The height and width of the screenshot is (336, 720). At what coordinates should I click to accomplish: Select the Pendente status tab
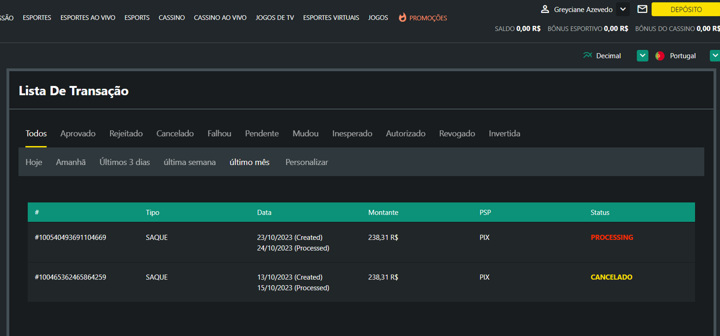click(262, 133)
